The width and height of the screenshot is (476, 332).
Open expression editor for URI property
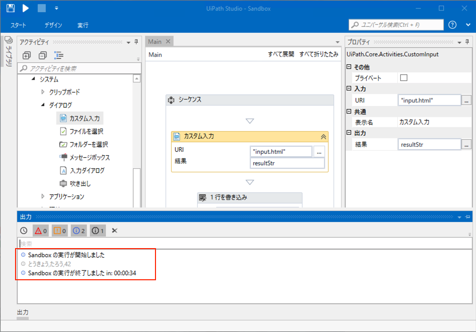coord(466,100)
